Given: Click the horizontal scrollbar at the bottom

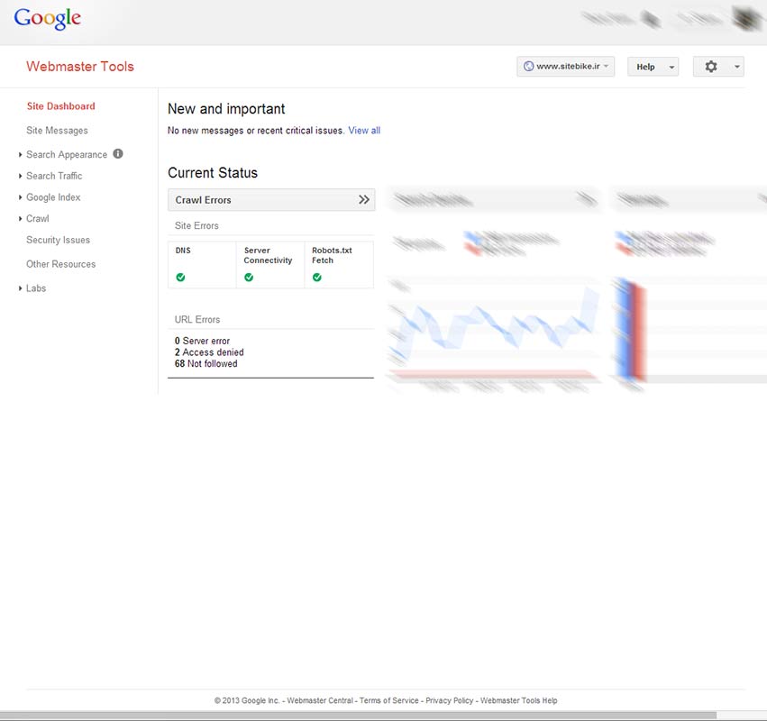Looking at the screenshot, I should [x=358, y=716].
